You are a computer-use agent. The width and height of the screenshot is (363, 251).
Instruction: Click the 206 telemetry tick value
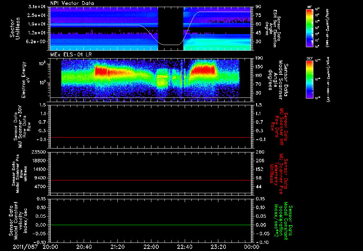[259, 161]
